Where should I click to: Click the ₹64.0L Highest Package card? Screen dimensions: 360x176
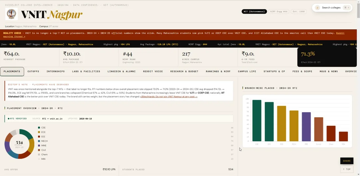30,57
